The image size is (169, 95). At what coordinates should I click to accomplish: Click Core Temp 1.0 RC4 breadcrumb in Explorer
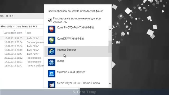(x=26, y=26)
